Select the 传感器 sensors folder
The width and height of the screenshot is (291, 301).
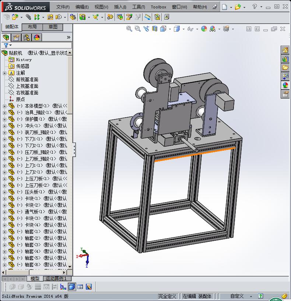[x=22, y=66]
